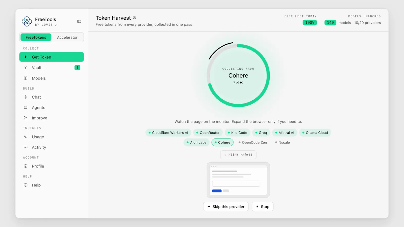Click the pulse icon next to Usage
Viewport: 404px width, 227px height.
[x=26, y=137]
